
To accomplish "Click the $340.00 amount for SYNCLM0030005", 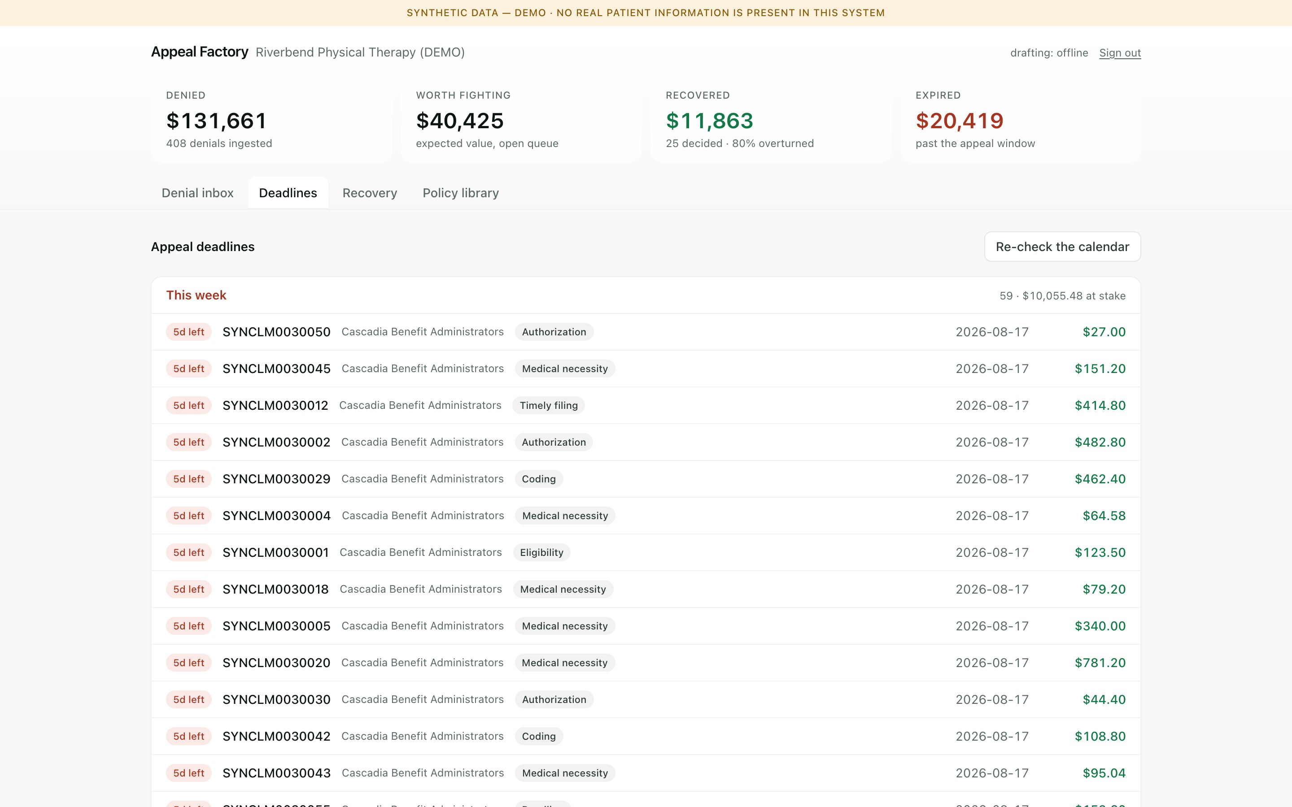I will point(1100,626).
